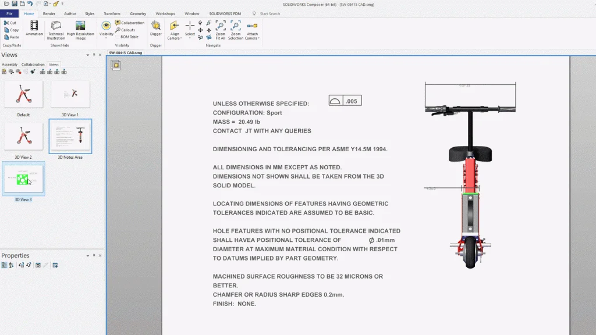Click the Save icon in quick access toolbar
Viewport: 596px width, 335px height.
tap(14, 3)
